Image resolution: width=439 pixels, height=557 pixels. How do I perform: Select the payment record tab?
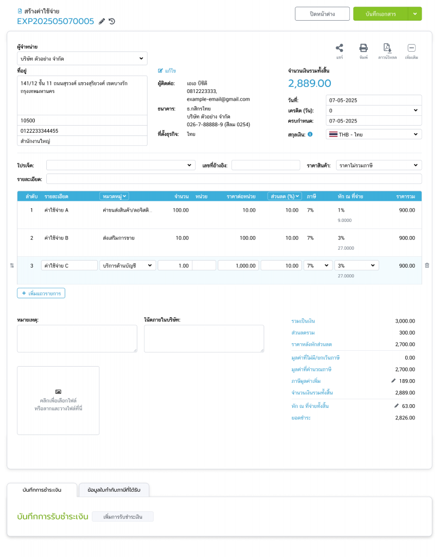42,490
